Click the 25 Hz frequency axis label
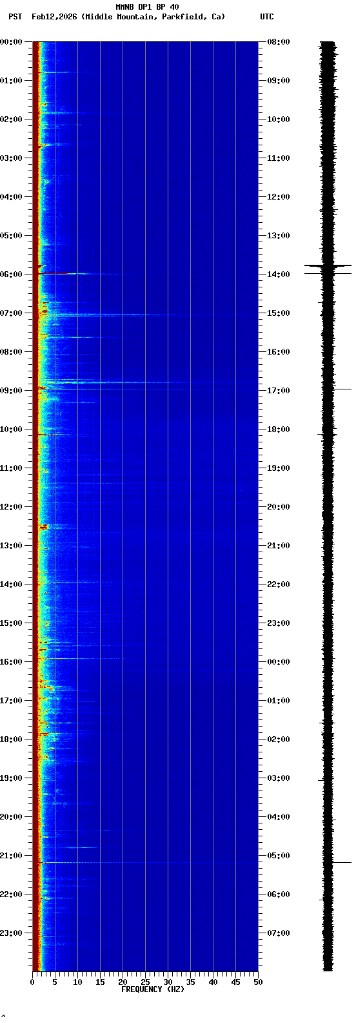 [145, 982]
